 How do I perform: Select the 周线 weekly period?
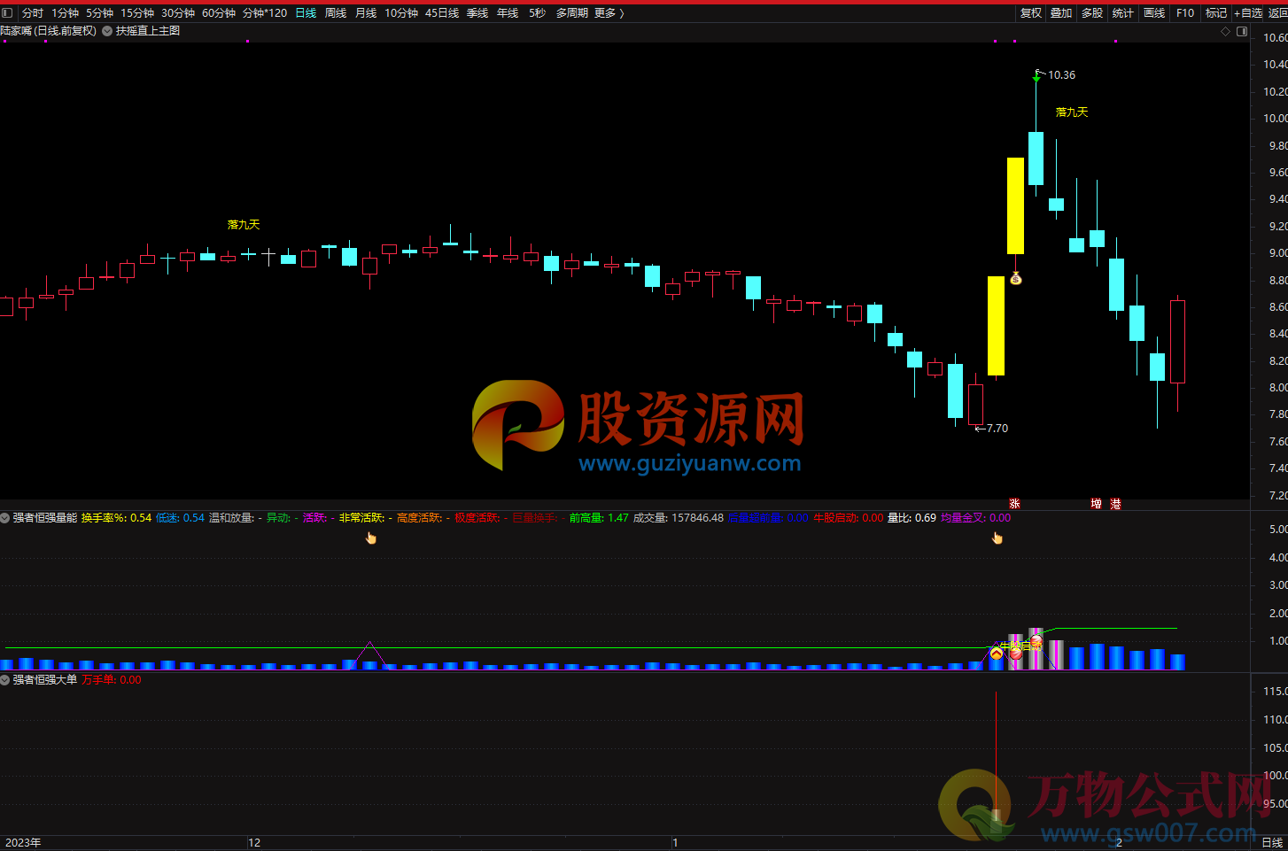click(336, 12)
